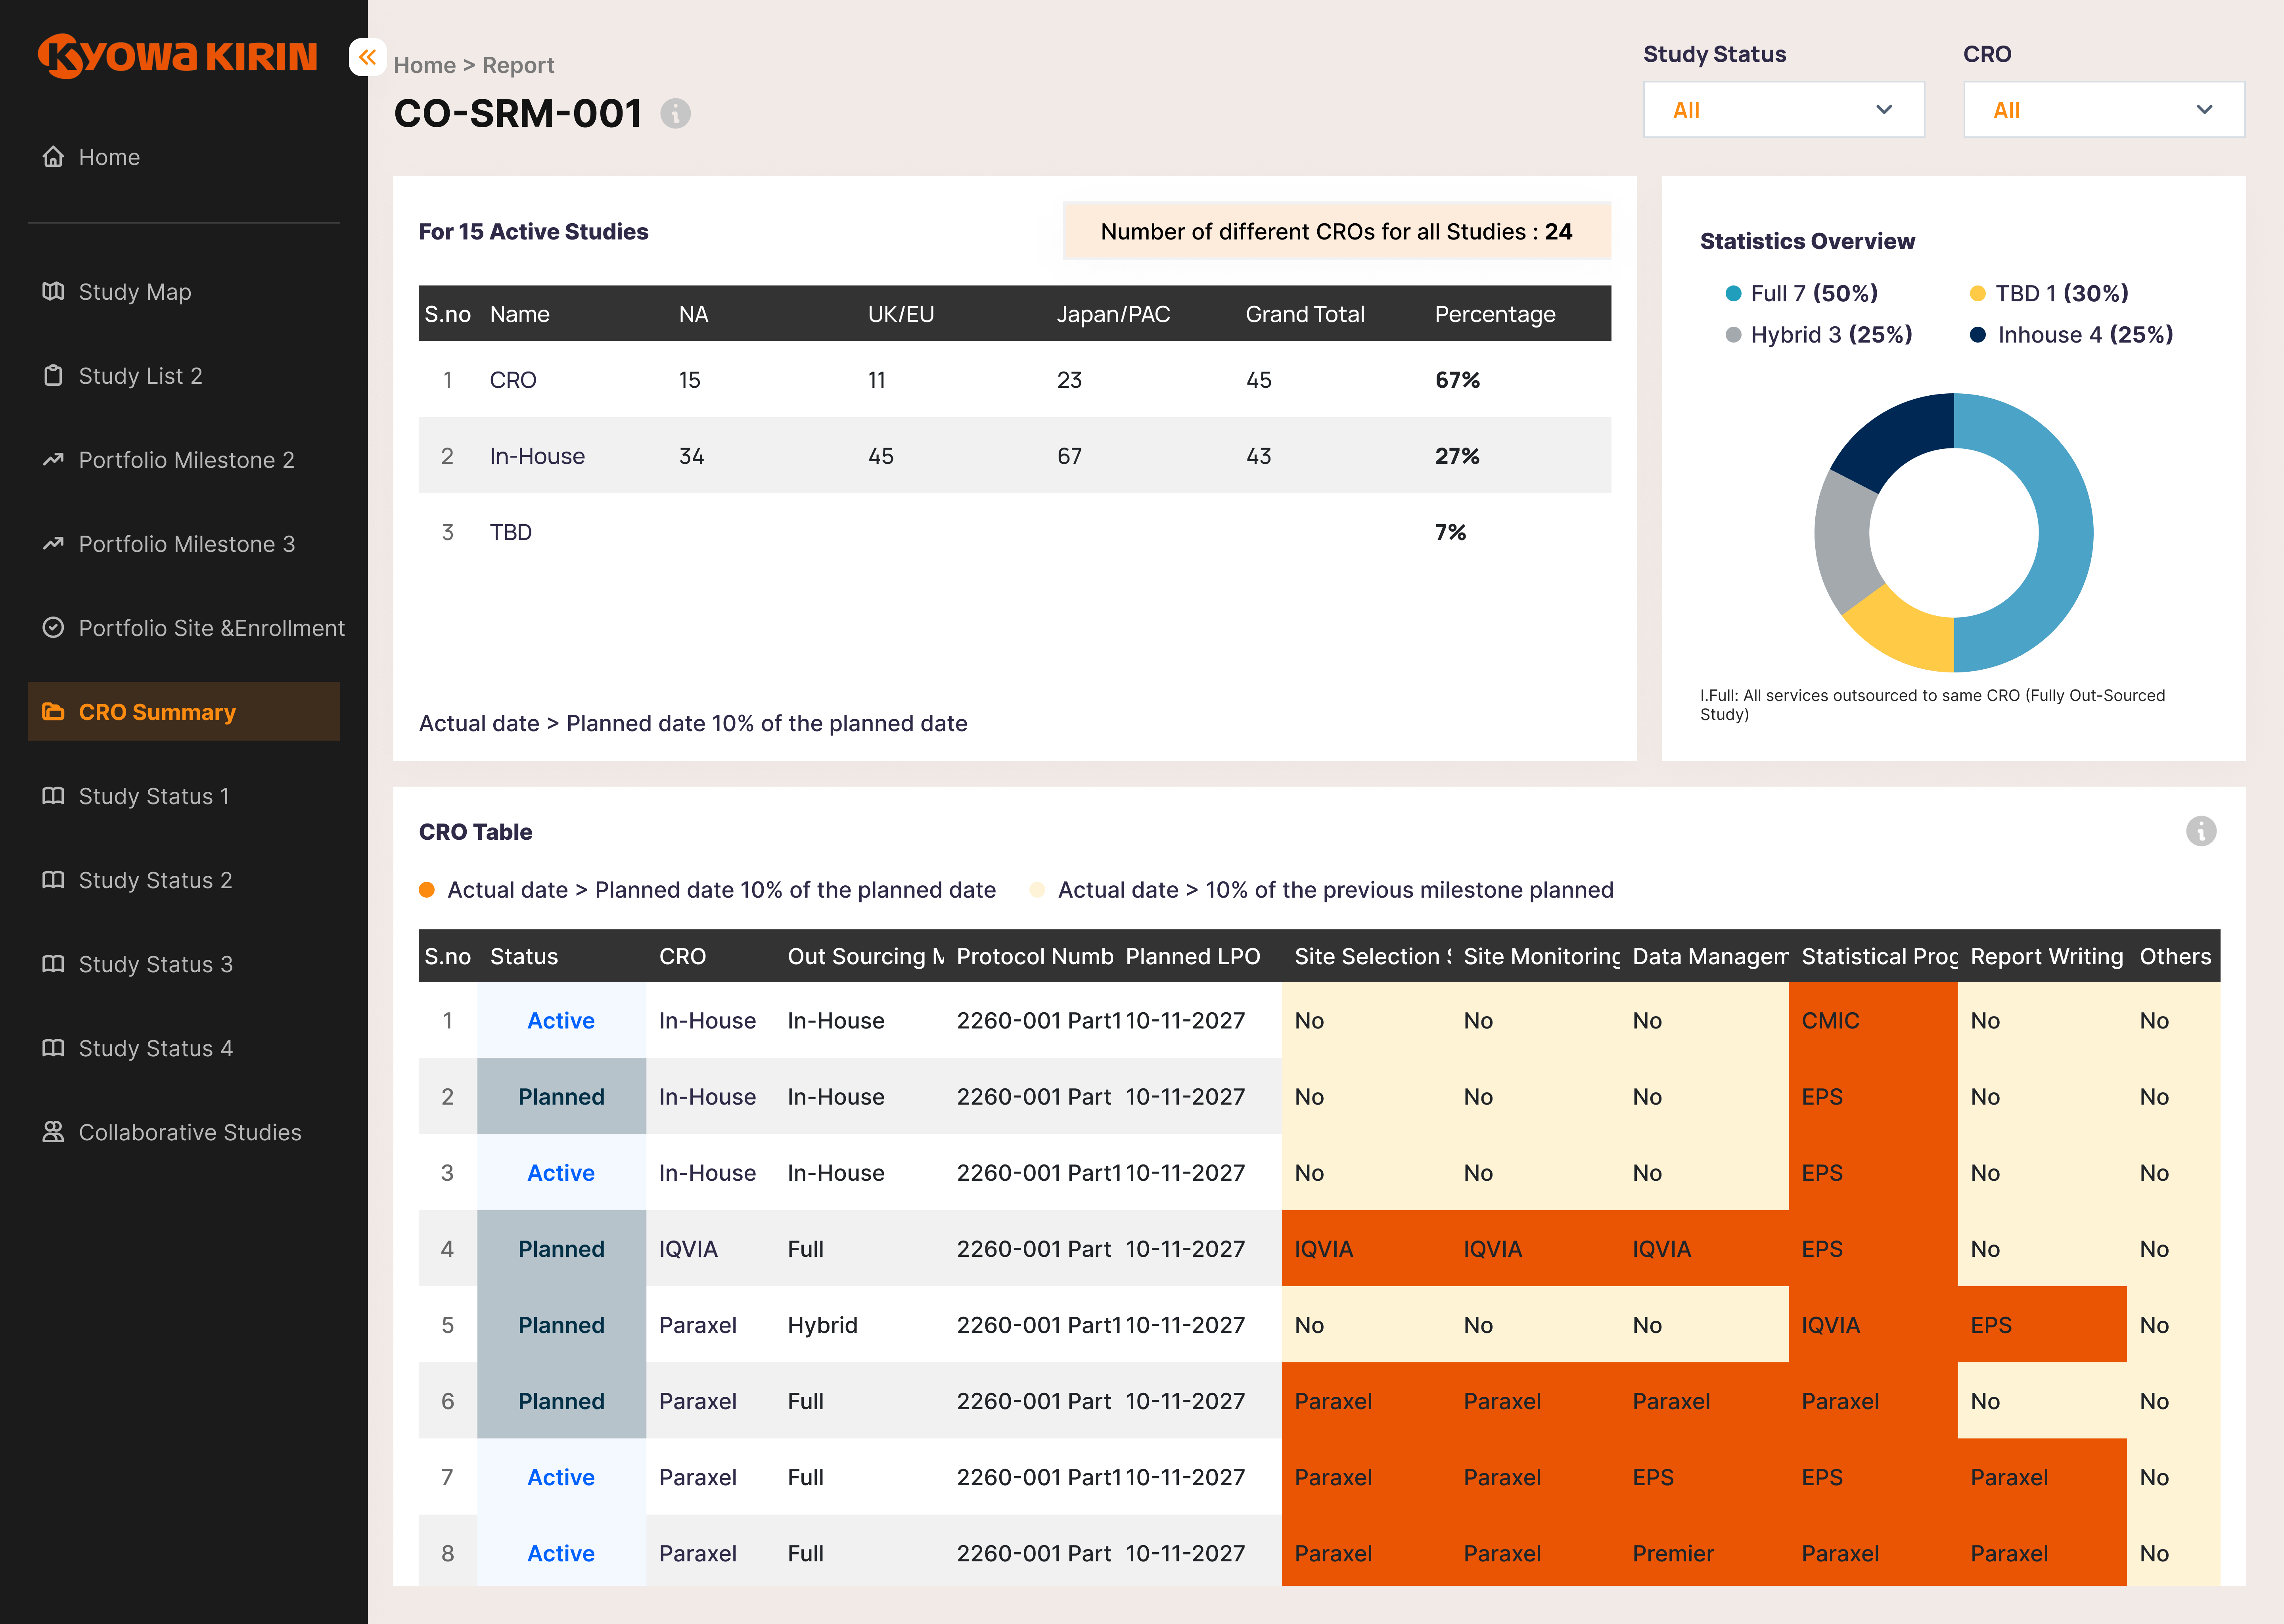This screenshot has width=2284, height=1624.
Task: Click the Portfolio Milestone 3 trend icon
Action: [x=53, y=543]
